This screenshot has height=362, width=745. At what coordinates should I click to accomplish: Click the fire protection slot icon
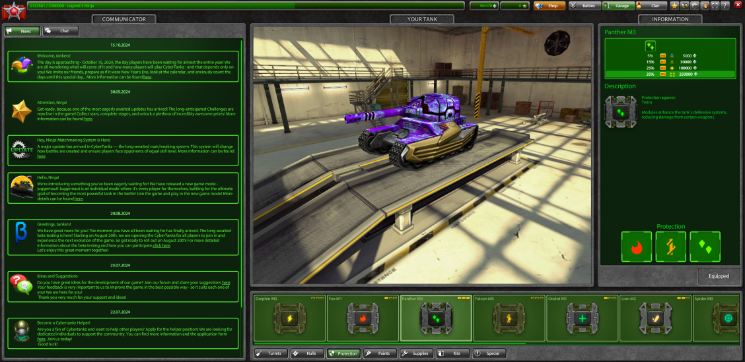[x=636, y=247]
